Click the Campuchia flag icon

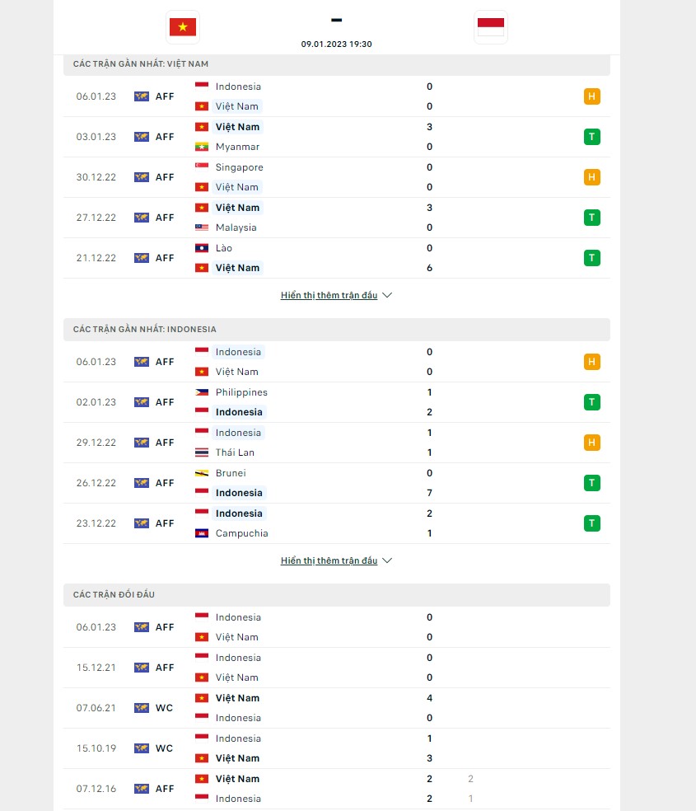click(x=201, y=533)
